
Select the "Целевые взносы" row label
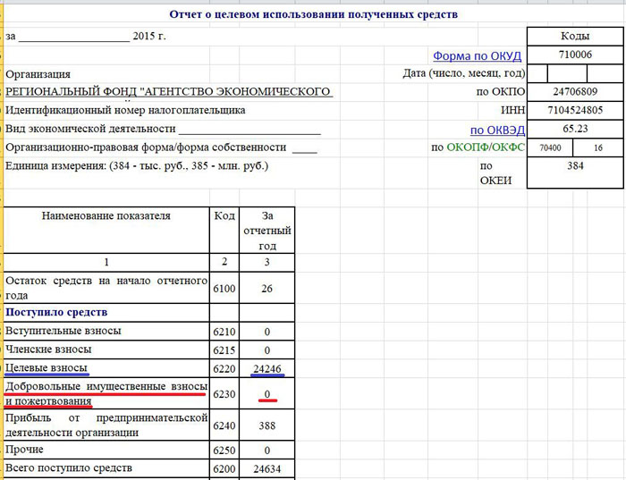[50, 368]
